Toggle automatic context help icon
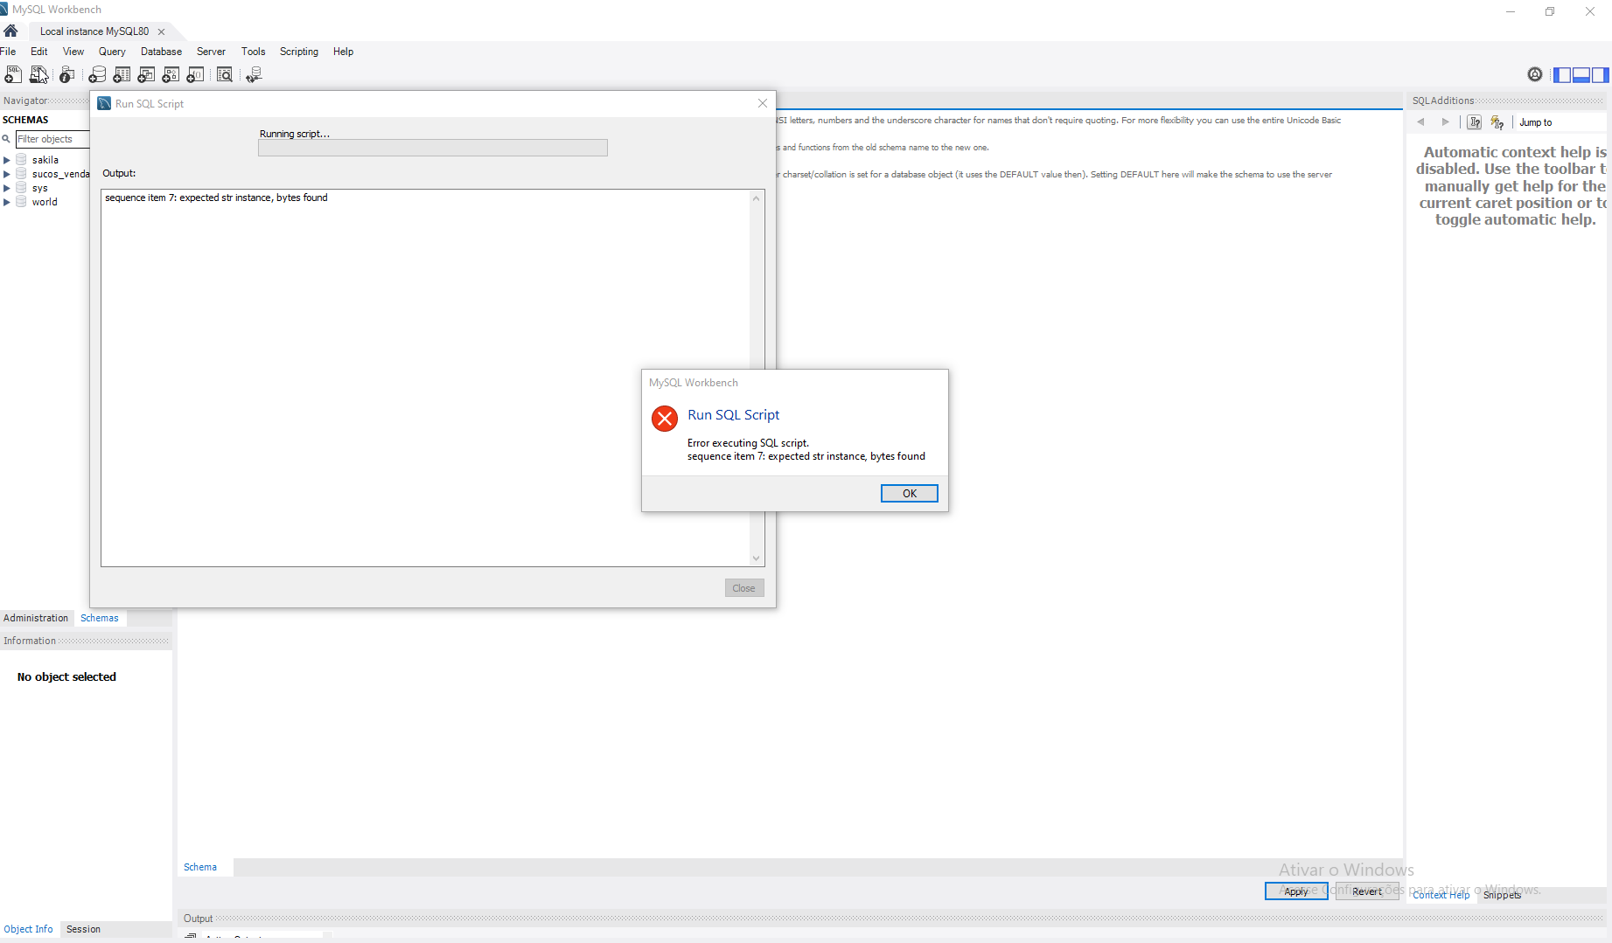Viewport: 1612px width, 943px height. coord(1497,122)
